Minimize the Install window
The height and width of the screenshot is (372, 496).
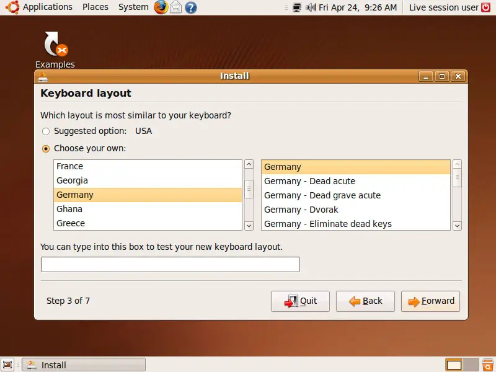[426, 76]
